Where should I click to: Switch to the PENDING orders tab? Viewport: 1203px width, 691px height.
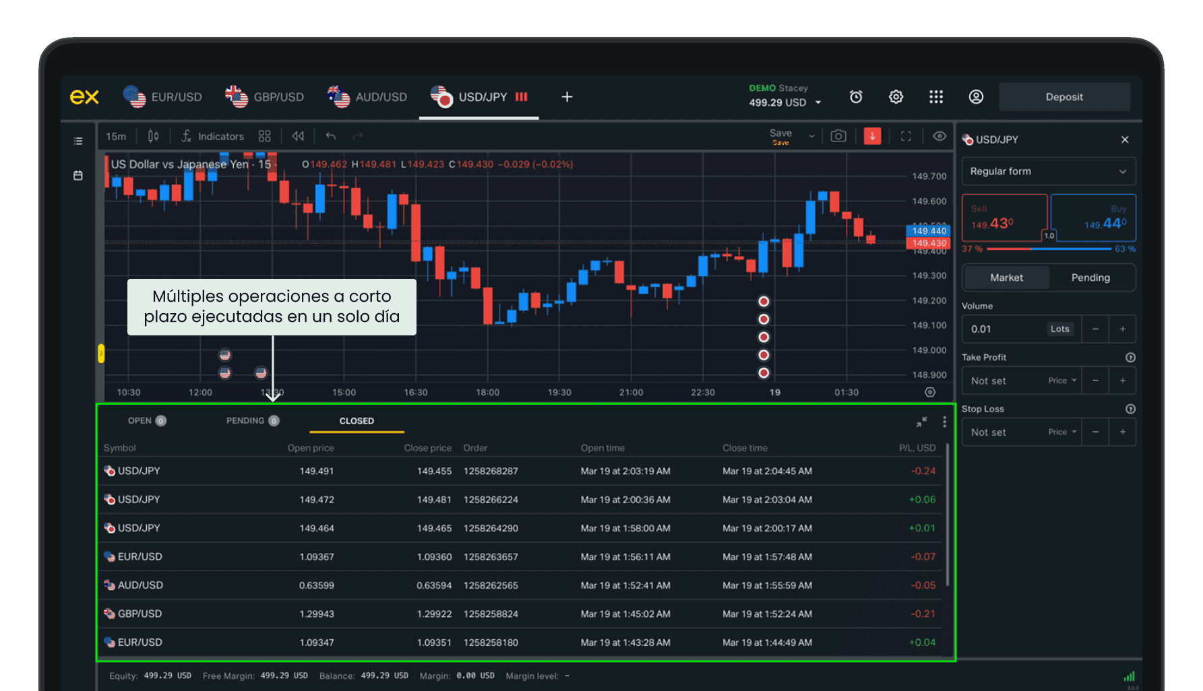[252, 420]
